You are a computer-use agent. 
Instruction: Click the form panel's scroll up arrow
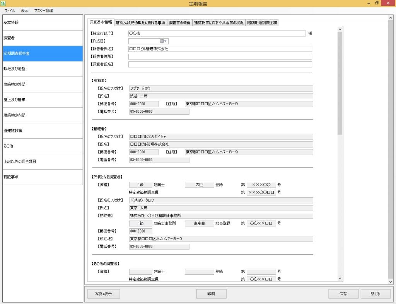point(340,29)
